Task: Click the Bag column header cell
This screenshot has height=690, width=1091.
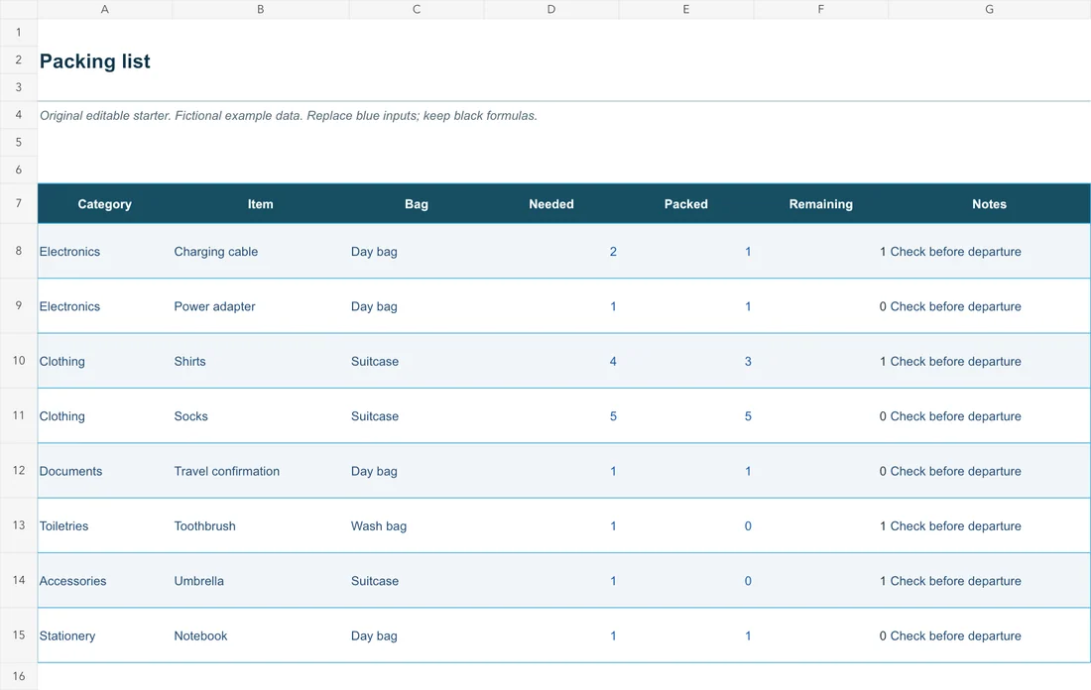Action: pyautogui.click(x=417, y=204)
